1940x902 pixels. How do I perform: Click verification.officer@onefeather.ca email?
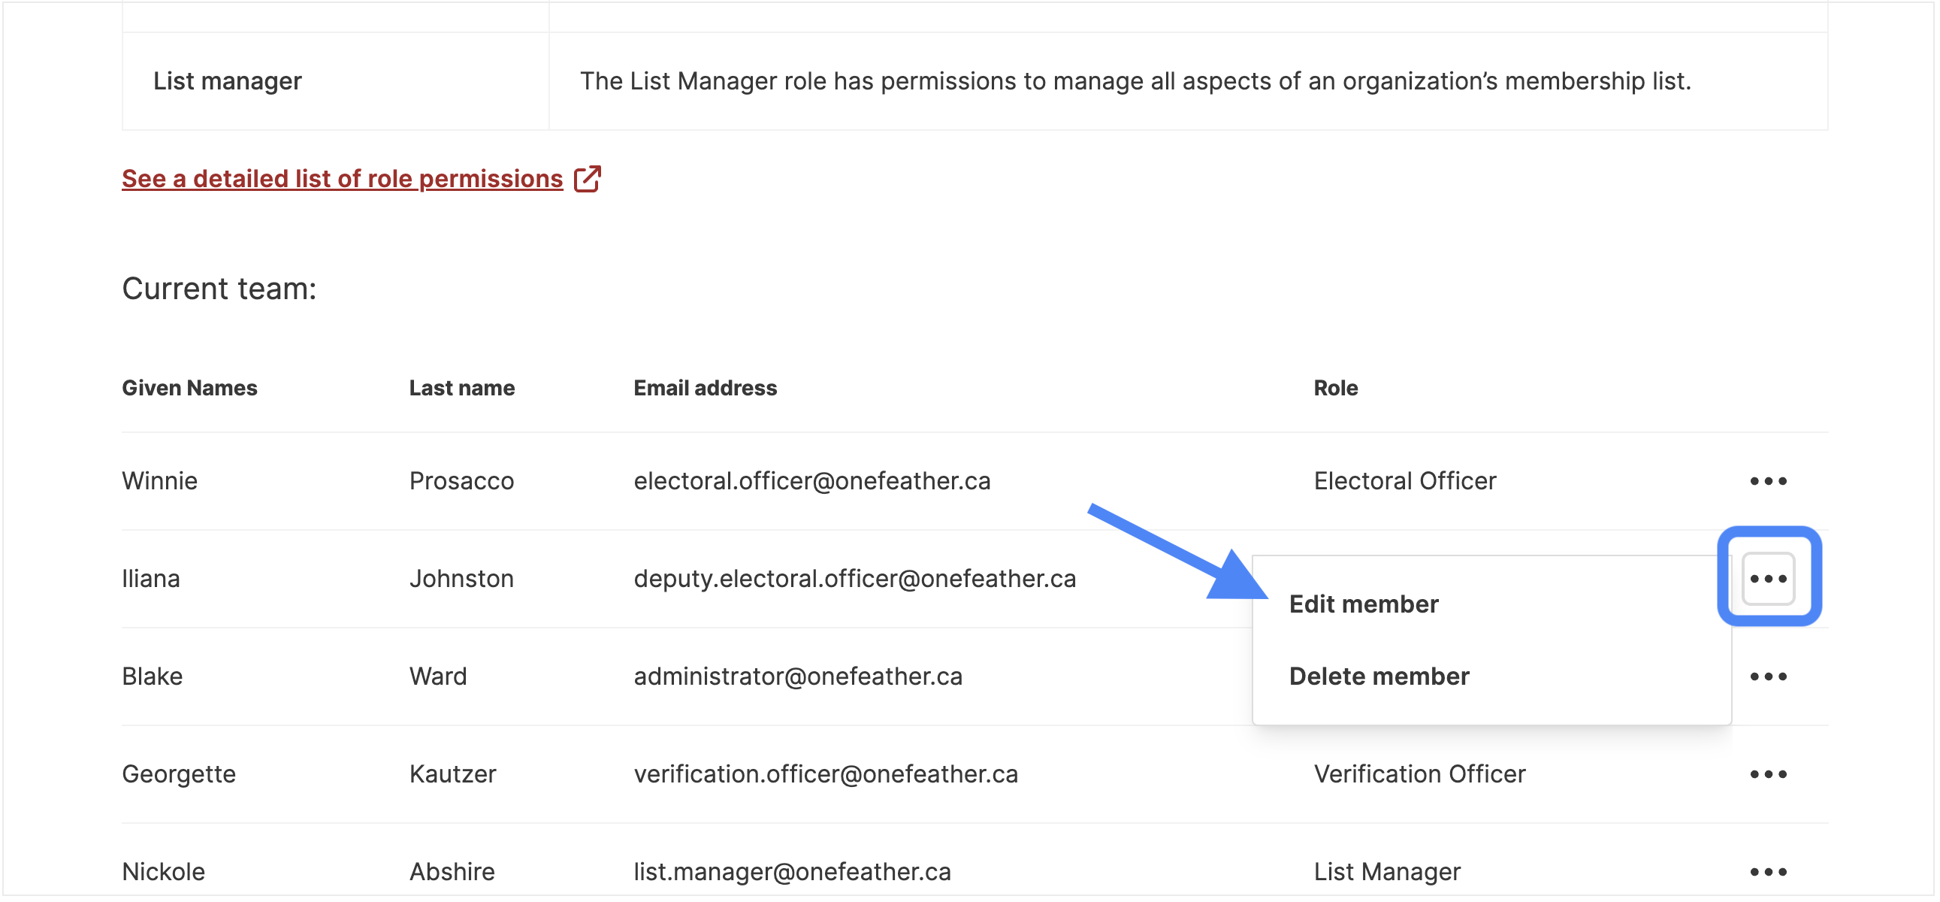click(x=826, y=775)
